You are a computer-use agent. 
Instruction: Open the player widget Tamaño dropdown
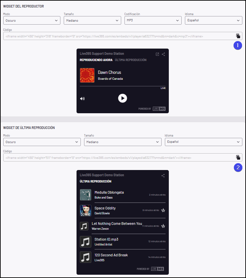tap(92, 20)
